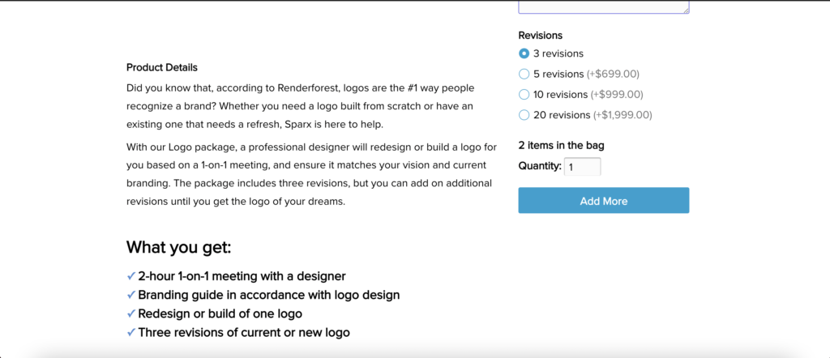The image size is (830, 358).
Task: Pick the 10 revisions radio option
Action: [524, 94]
